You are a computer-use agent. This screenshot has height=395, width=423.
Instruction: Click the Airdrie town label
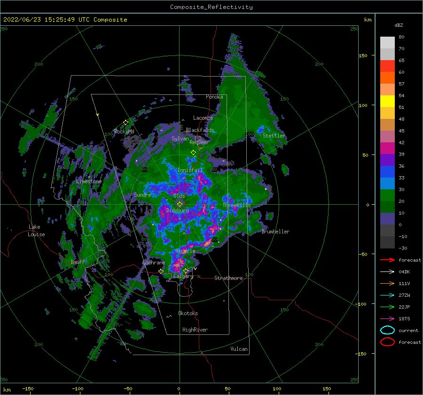(x=185, y=251)
